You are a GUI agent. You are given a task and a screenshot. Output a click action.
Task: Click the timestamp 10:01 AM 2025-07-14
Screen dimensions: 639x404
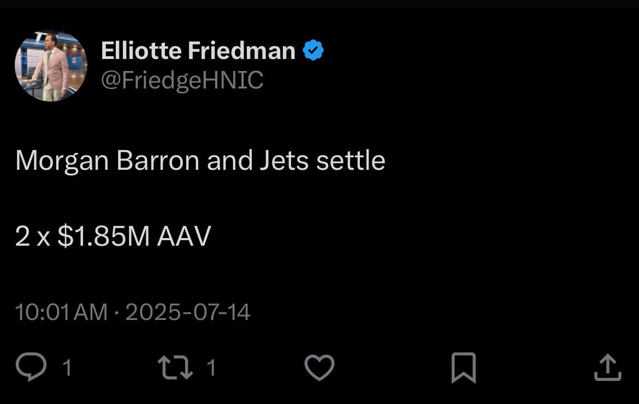pyautogui.click(x=131, y=312)
